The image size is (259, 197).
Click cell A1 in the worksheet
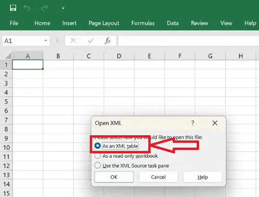point(28,65)
